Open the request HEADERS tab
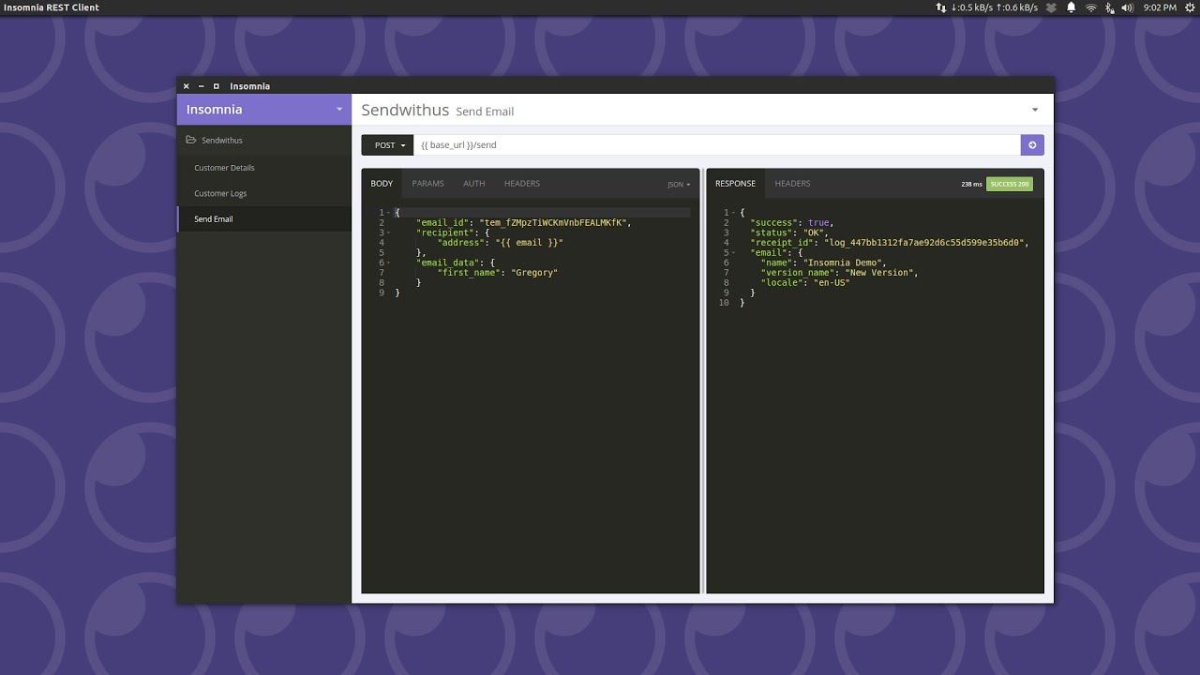The width and height of the screenshot is (1200, 675). pos(521,184)
